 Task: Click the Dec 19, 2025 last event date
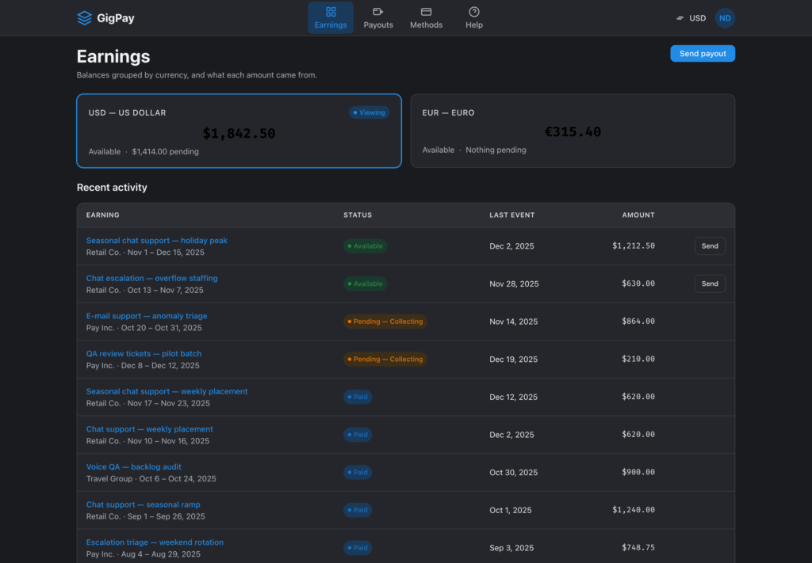(513, 359)
